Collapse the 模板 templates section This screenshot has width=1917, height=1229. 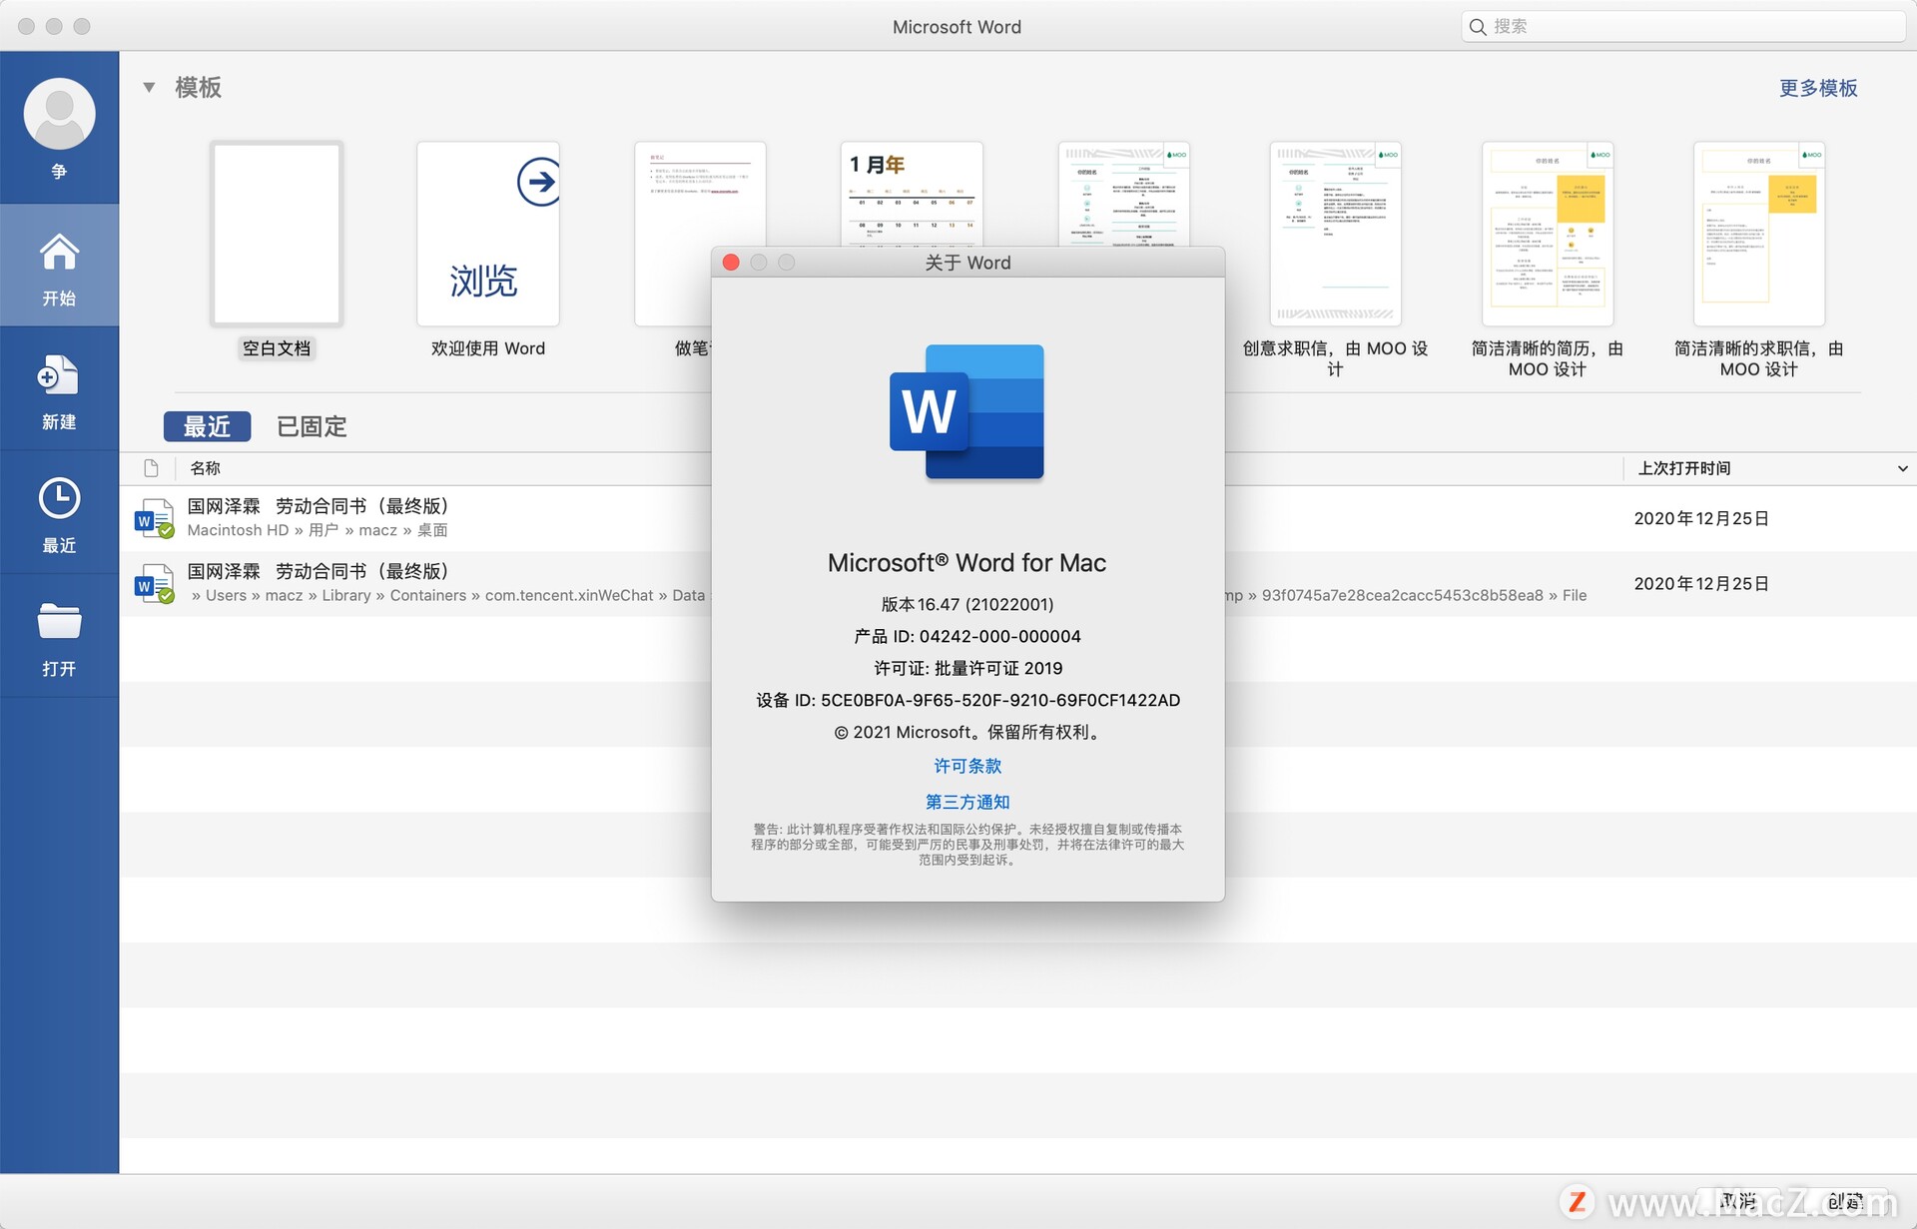coord(149,88)
